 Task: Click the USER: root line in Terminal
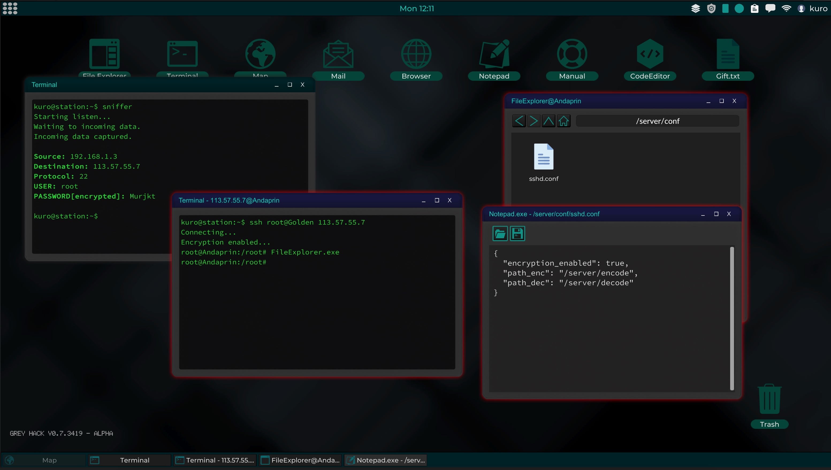(x=56, y=186)
